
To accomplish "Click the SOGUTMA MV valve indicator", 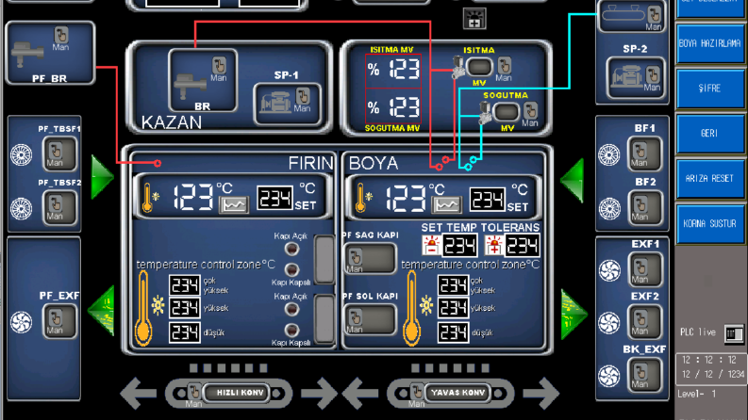I will click(506, 112).
